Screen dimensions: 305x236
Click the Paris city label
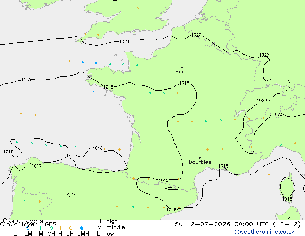(182, 72)
